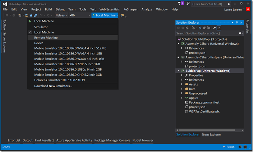Switch to the Team Explorer tab

tap(211, 134)
